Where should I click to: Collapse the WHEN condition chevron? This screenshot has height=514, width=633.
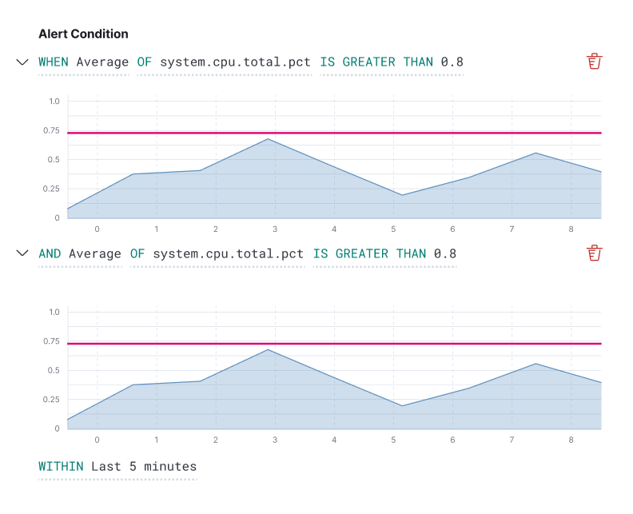tap(22, 62)
